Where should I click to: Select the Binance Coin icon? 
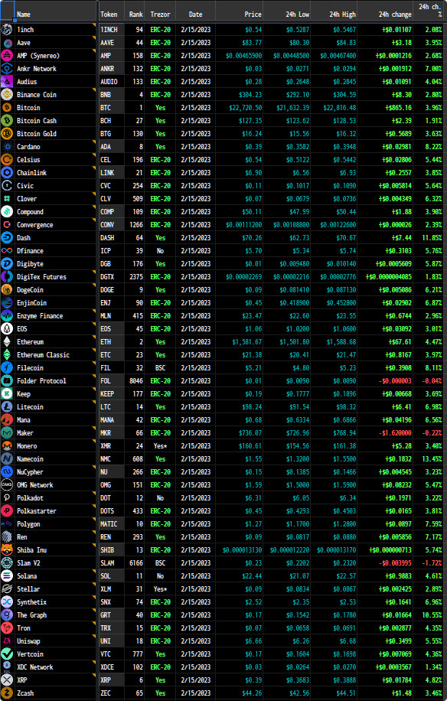(7, 95)
